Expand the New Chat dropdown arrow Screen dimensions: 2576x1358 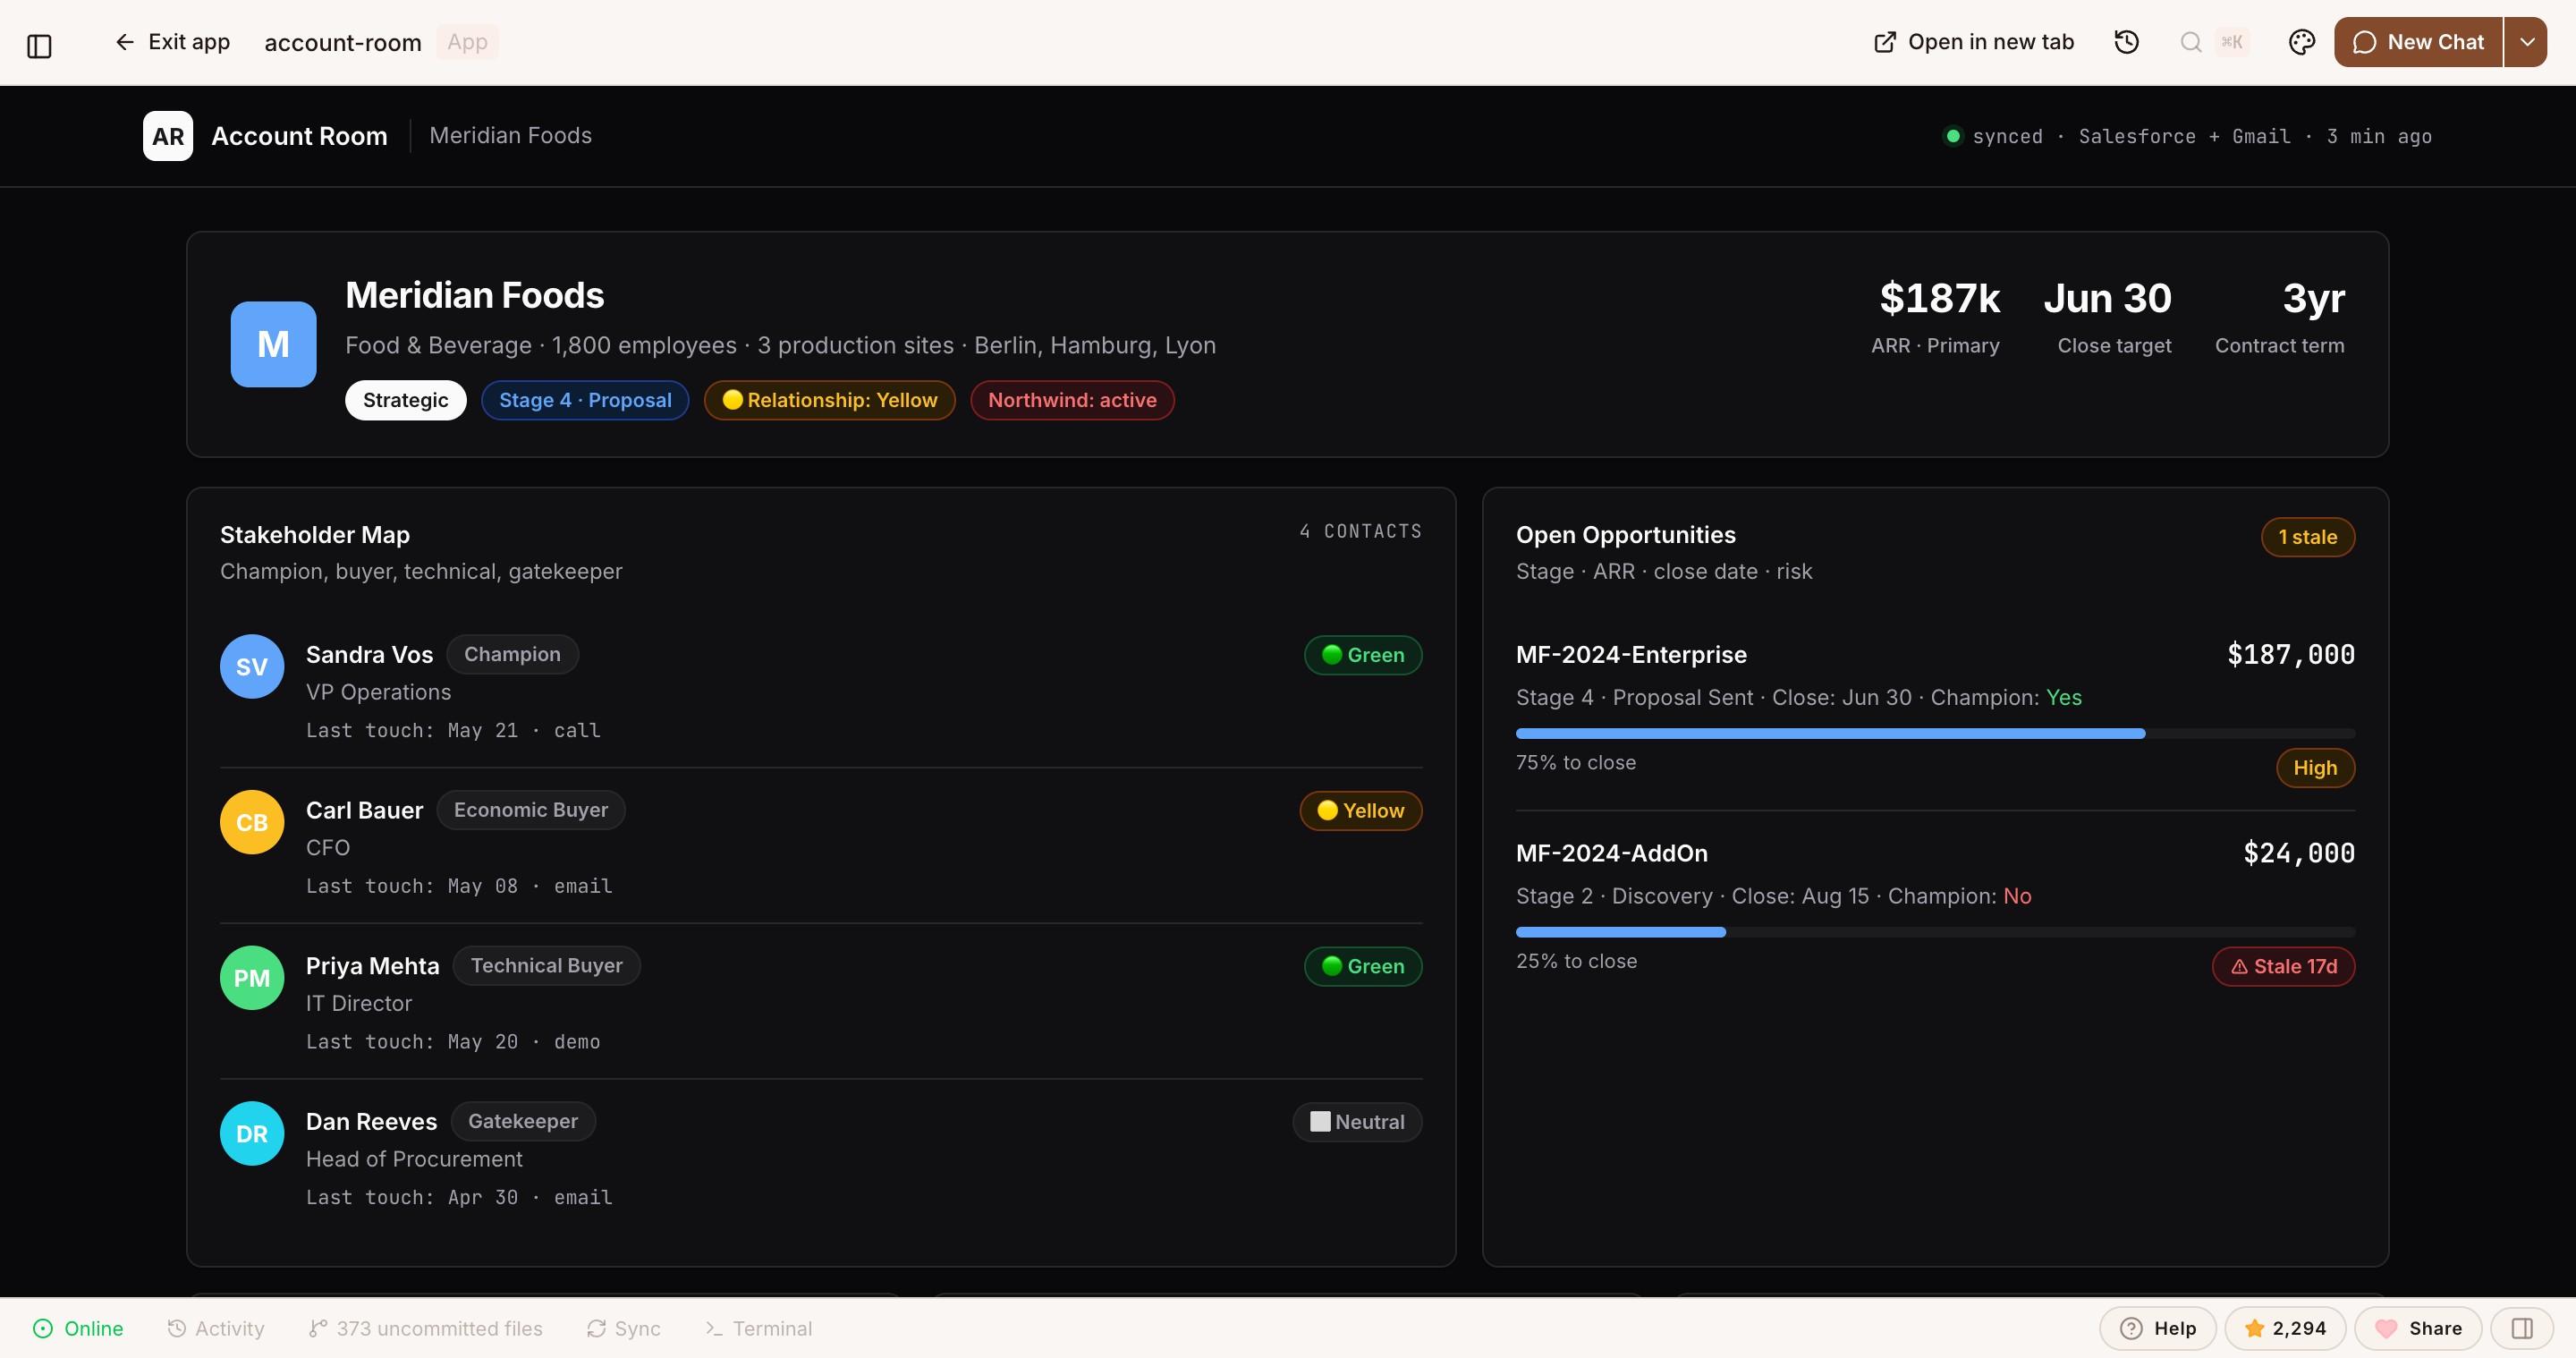[x=2526, y=42]
